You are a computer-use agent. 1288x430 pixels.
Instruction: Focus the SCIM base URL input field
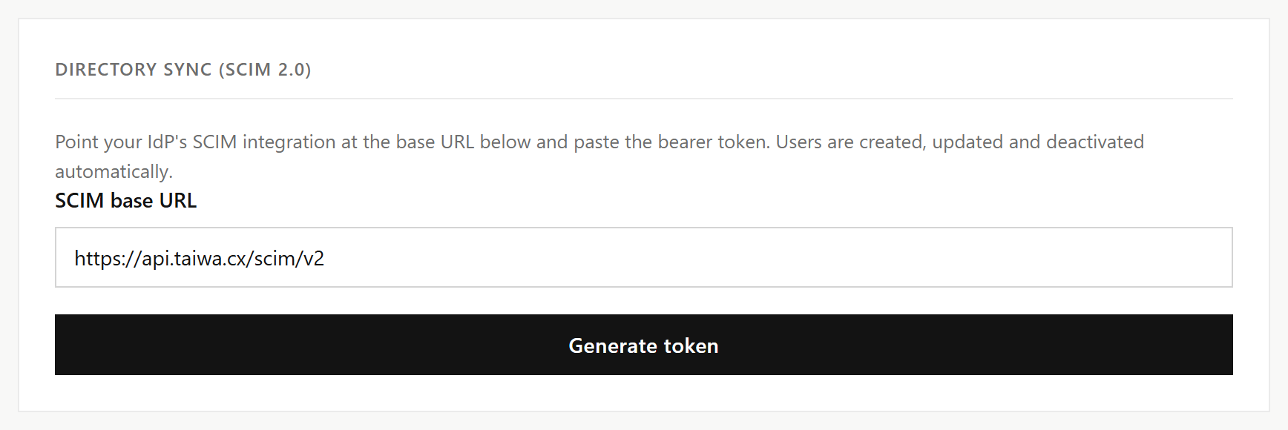click(x=644, y=257)
